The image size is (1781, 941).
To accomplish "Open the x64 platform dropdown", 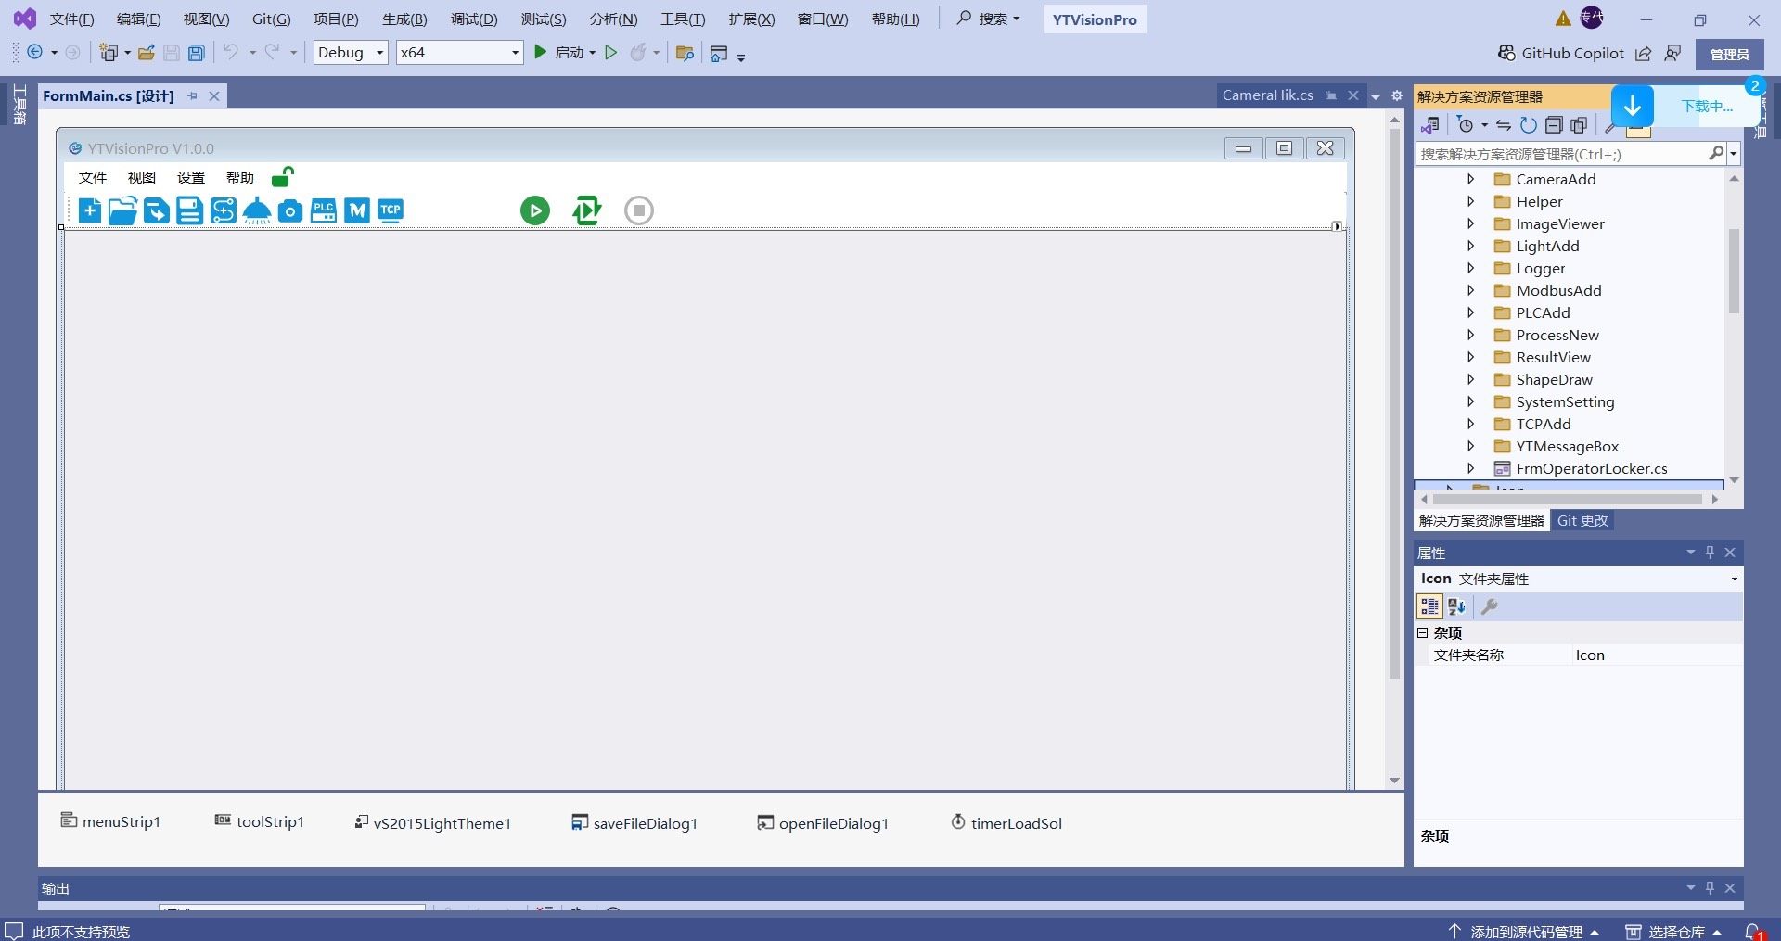I will pyautogui.click(x=459, y=53).
